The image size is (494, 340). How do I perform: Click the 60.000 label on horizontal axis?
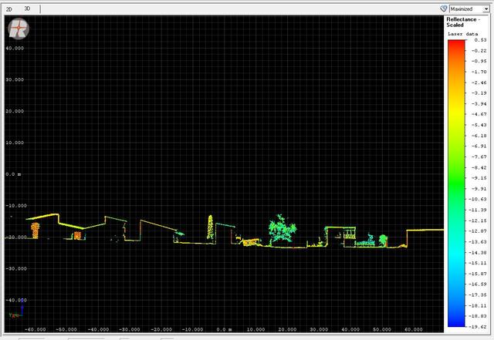[x=413, y=329]
